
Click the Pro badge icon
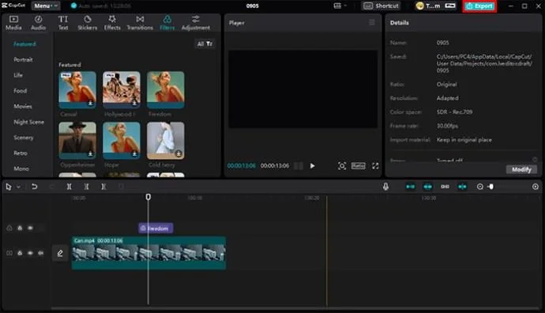point(449,6)
